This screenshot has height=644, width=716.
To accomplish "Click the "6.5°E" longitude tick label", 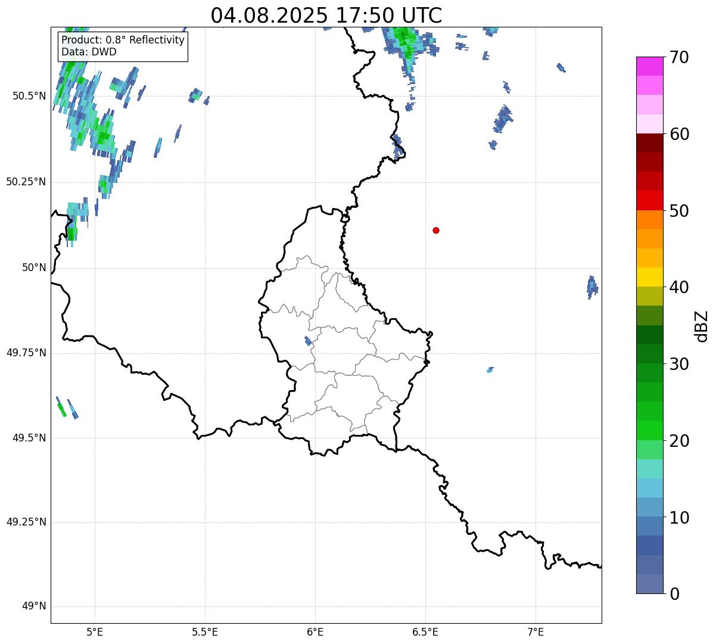I will click(425, 631).
